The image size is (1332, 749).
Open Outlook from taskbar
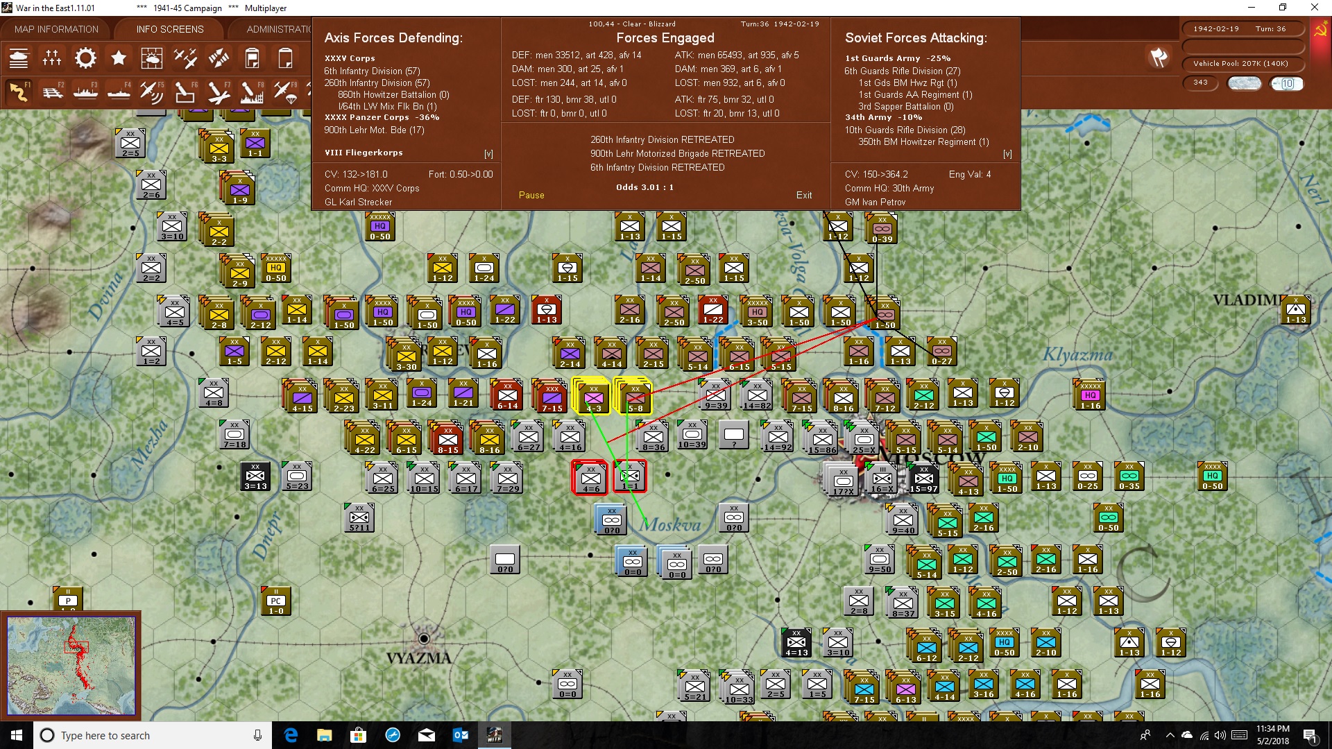coord(460,735)
